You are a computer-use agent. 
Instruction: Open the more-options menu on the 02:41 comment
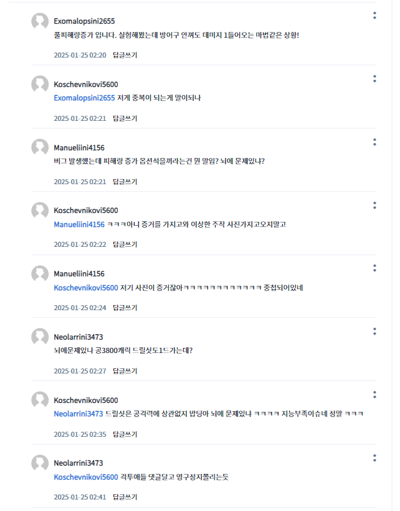point(374,457)
